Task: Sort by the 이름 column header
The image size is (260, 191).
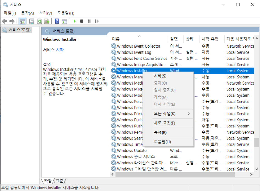Action: 139,39
